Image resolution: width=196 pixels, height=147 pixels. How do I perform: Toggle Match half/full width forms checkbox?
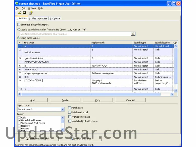pyautogui.click(x=70, y=121)
